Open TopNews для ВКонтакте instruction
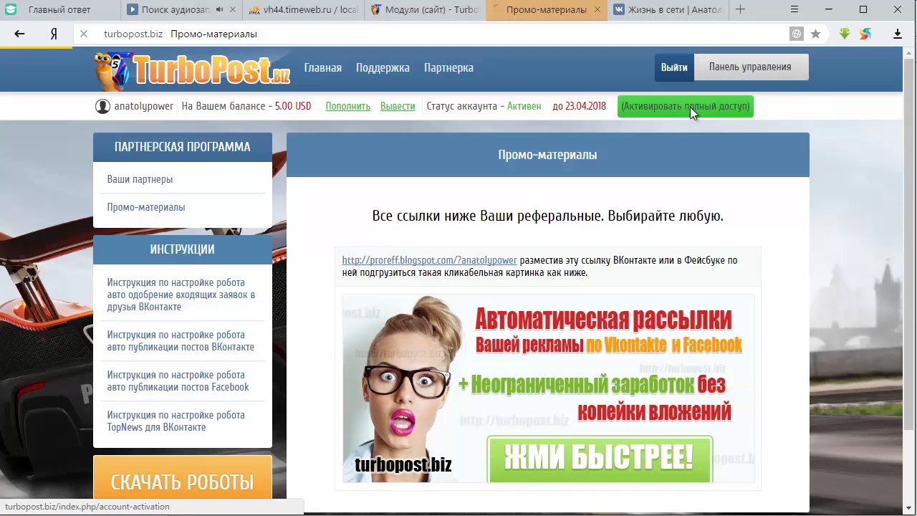The width and height of the screenshot is (917, 516). (176, 421)
